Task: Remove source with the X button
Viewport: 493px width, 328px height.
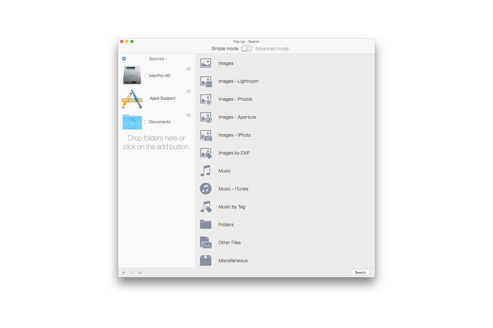Action: pos(132,273)
